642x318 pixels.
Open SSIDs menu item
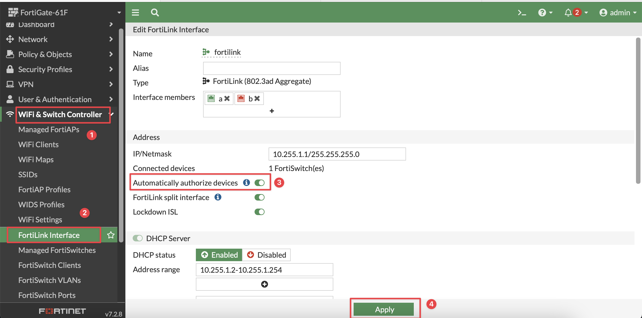pos(28,175)
